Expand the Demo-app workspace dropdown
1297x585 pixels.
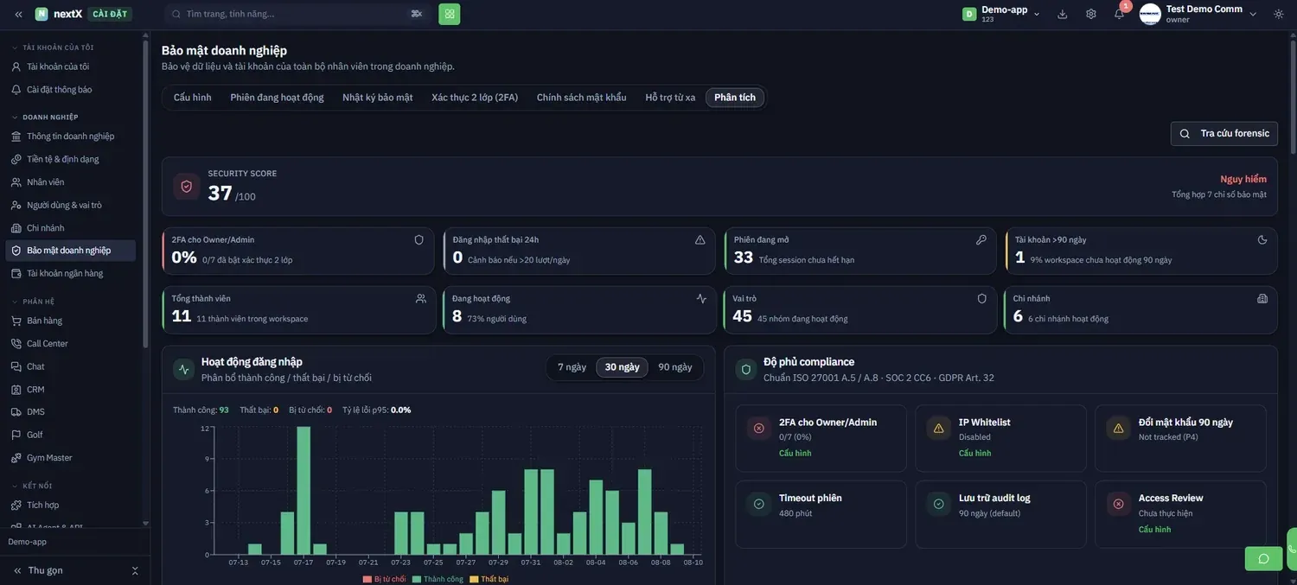click(1002, 14)
